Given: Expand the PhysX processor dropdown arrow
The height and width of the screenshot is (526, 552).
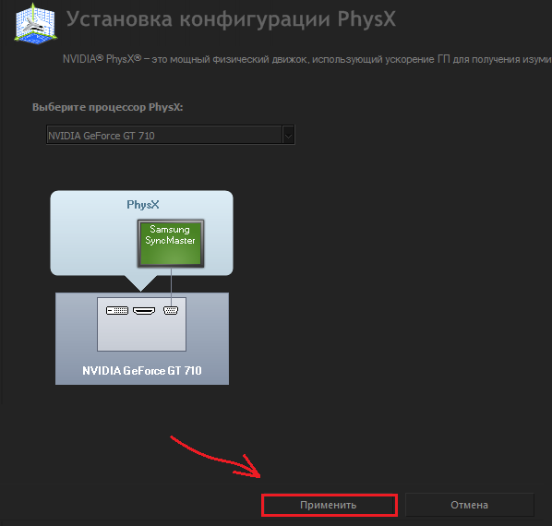Looking at the screenshot, I should point(288,135).
